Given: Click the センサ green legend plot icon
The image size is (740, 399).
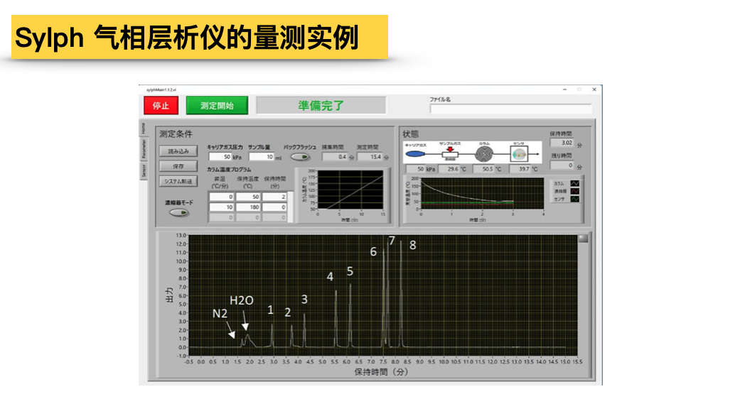Looking at the screenshot, I should (574, 199).
